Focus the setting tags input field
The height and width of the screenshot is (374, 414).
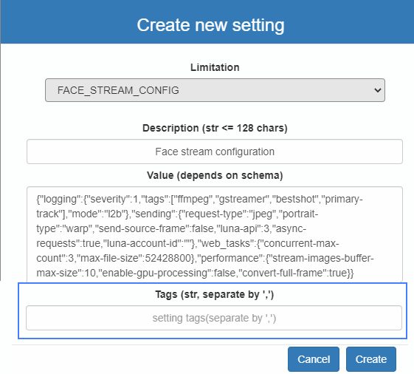point(214,318)
